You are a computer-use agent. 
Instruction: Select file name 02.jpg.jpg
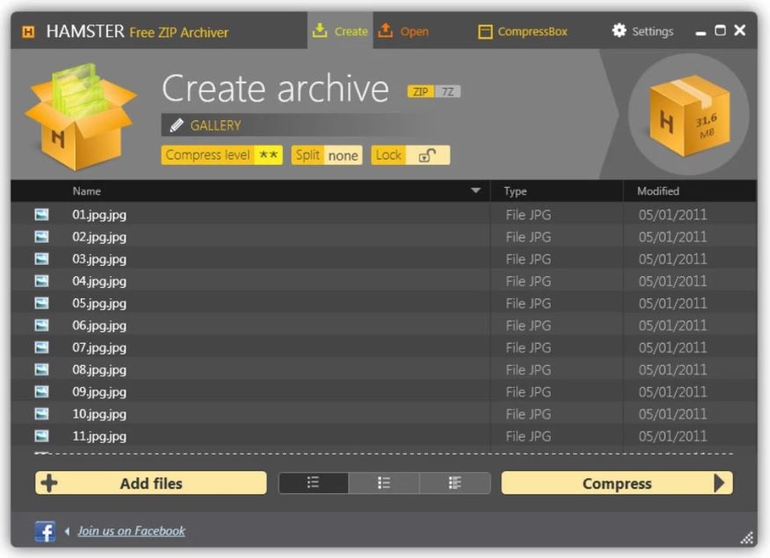[99, 237]
